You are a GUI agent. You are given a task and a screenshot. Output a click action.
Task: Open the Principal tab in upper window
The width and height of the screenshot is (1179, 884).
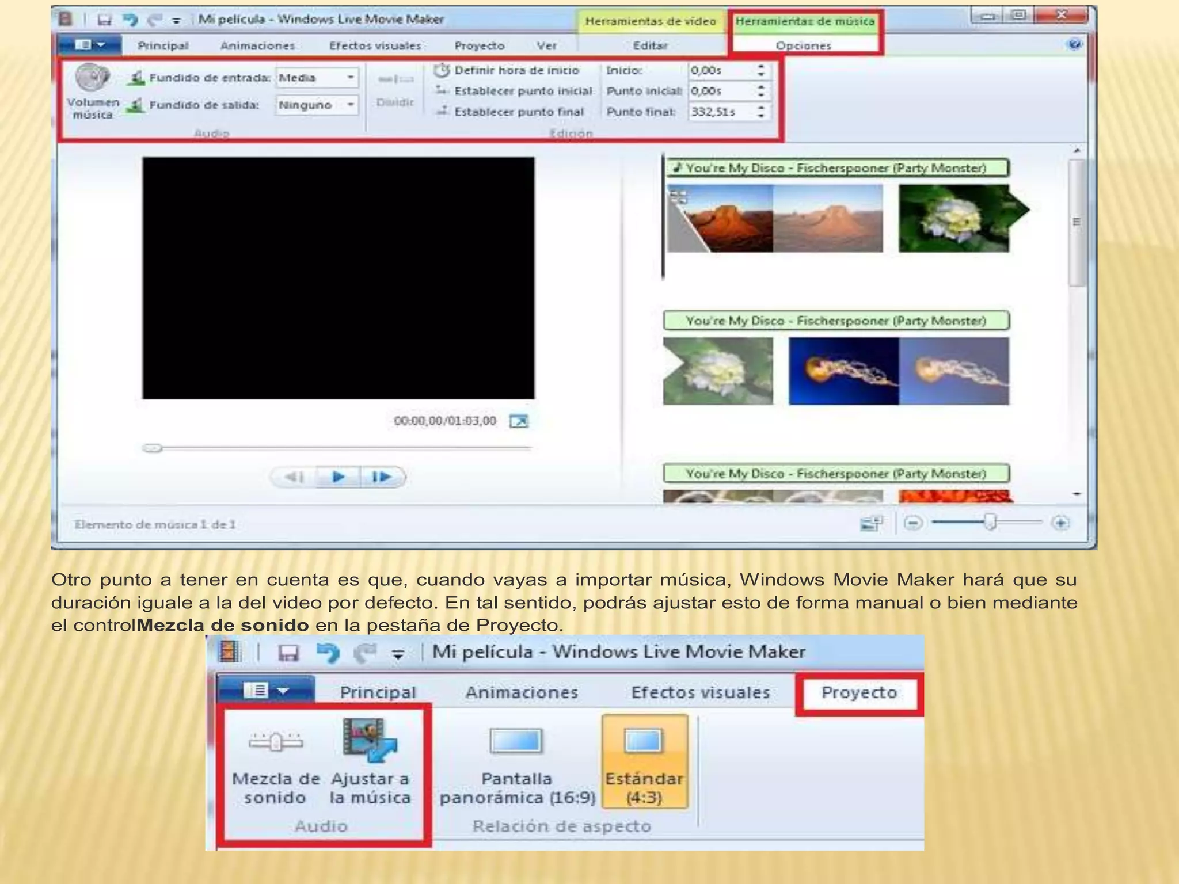[x=163, y=45]
